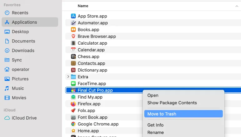This screenshot has height=137, width=241.
Task: Select Dictionary.app file name
Action: pyautogui.click(x=92, y=70)
